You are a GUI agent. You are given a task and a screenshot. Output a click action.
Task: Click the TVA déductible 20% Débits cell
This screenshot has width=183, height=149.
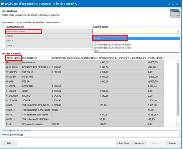pos(36,105)
